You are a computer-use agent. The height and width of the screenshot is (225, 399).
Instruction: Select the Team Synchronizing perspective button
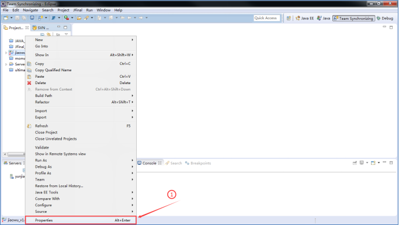353,18
